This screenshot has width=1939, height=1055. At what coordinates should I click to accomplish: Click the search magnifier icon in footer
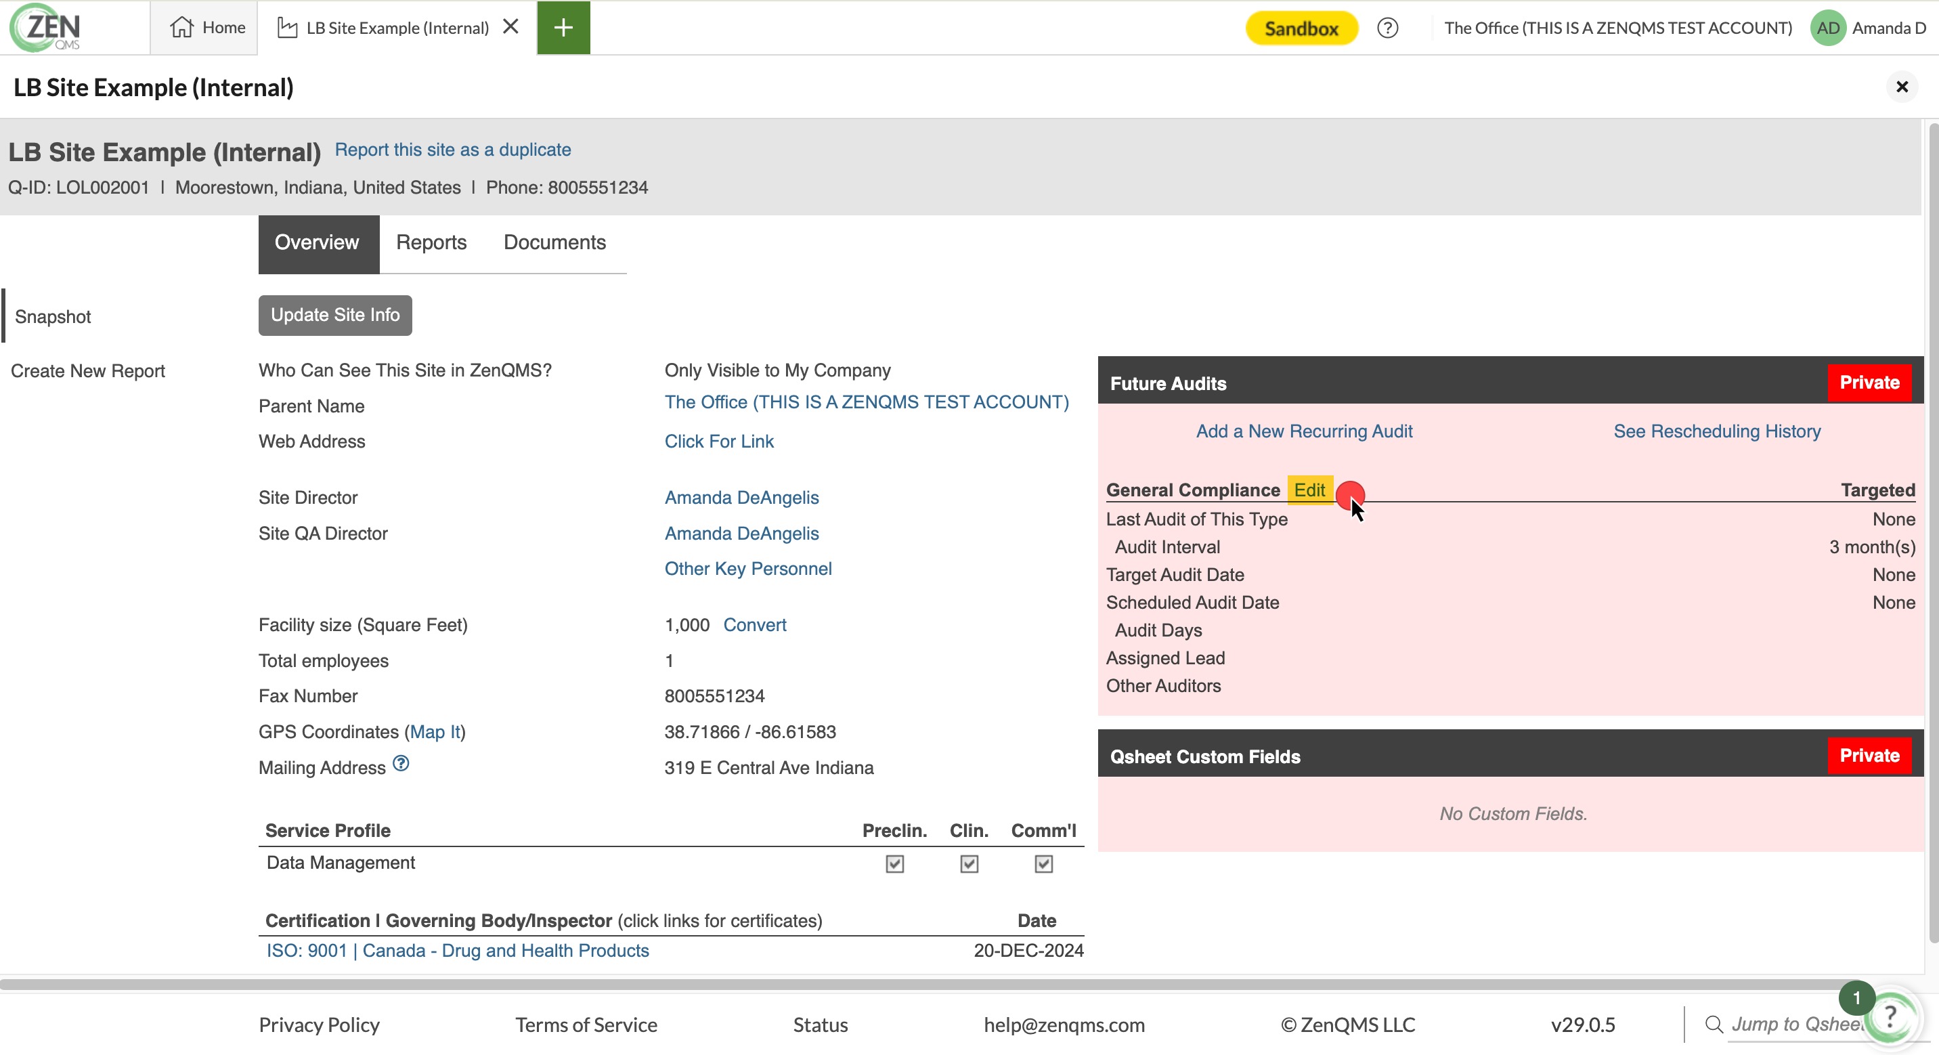pos(1714,1024)
